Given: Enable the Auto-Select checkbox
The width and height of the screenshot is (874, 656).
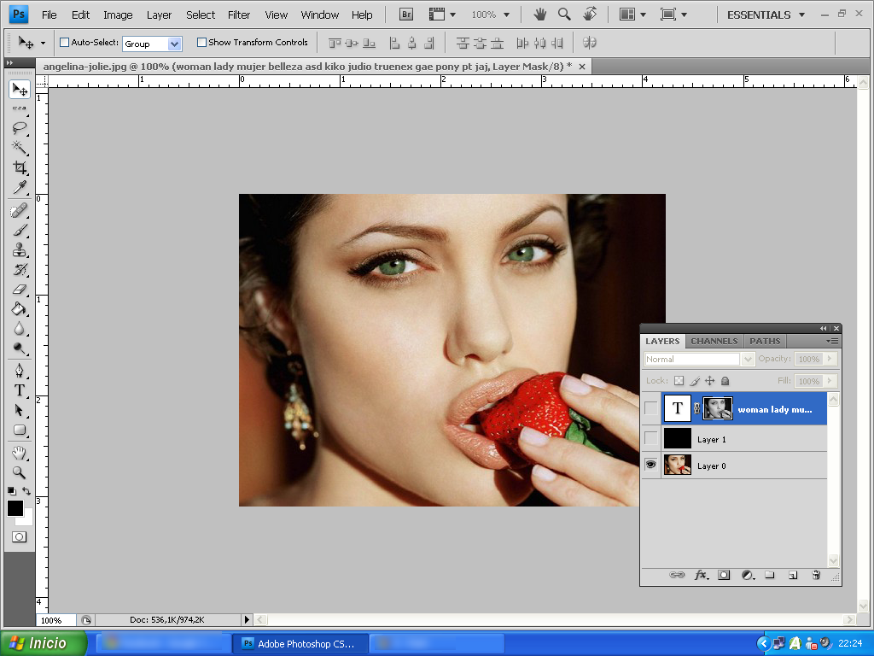Looking at the screenshot, I should point(64,43).
